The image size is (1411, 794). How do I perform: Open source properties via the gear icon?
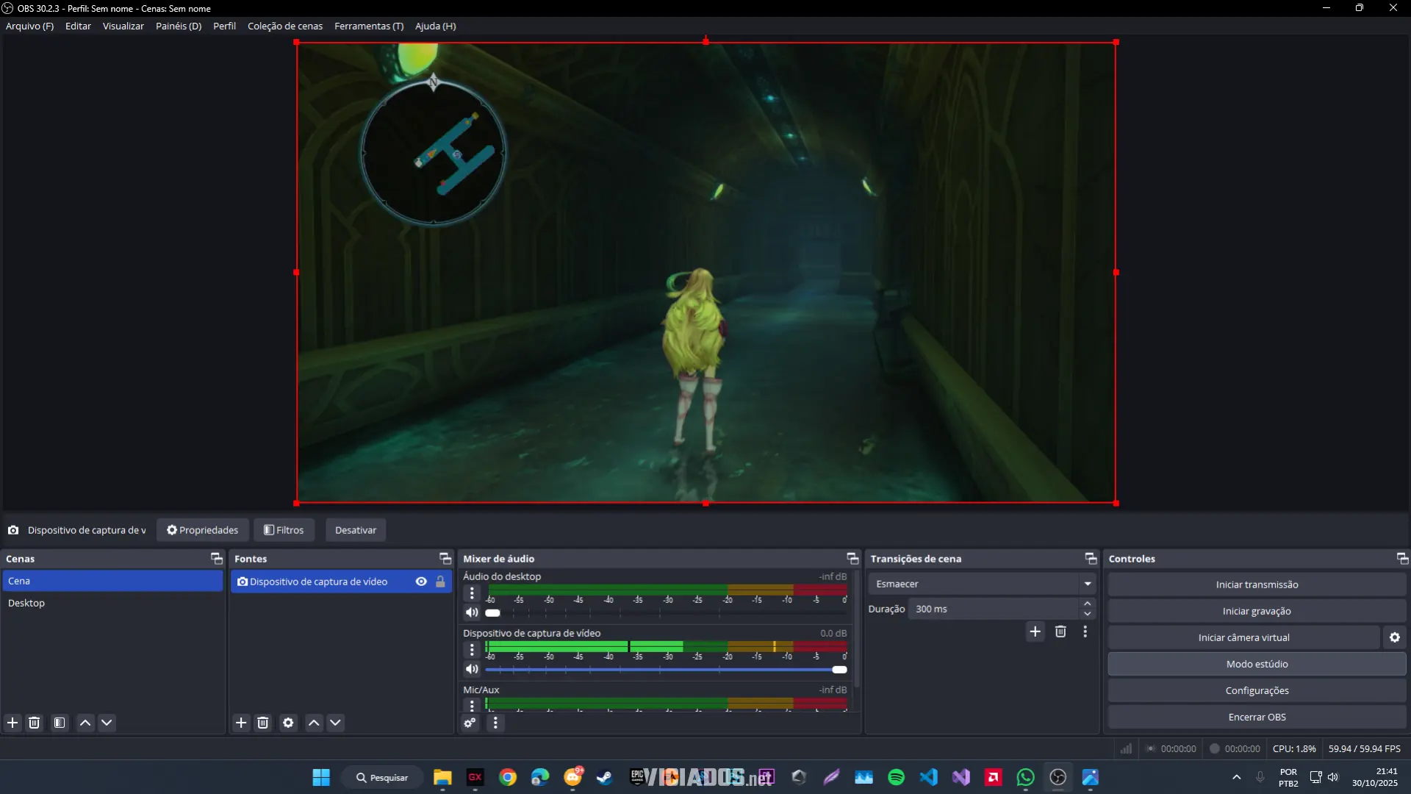coord(288,723)
